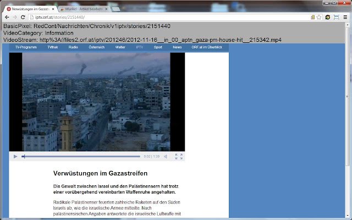The width and height of the screenshot is (352, 220).
Task: Click the screen capture extension icon
Action: [x=336, y=17]
